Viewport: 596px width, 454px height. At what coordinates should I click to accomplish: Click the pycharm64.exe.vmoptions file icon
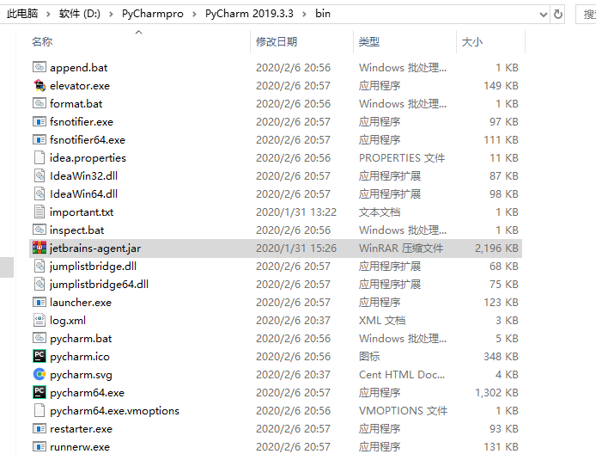pos(40,411)
